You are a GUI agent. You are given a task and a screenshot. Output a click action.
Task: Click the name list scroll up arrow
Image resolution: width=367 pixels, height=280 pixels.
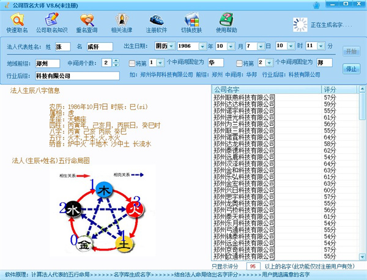pos(362,89)
